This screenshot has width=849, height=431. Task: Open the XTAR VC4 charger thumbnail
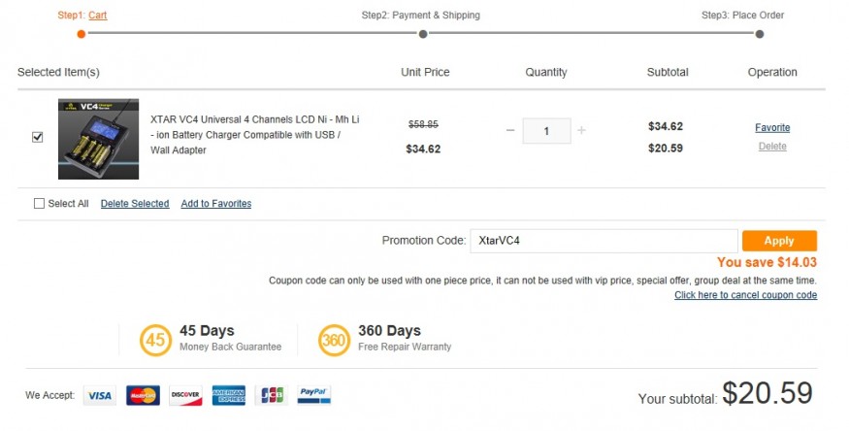point(99,139)
